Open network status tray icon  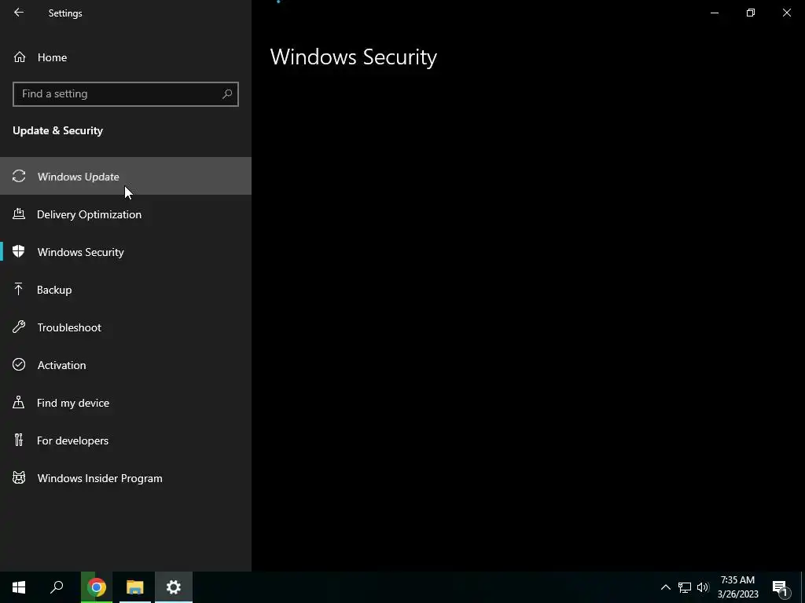pyautogui.click(x=685, y=587)
